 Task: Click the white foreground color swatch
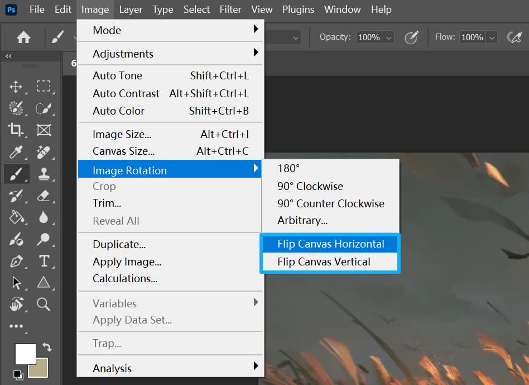coord(25,353)
